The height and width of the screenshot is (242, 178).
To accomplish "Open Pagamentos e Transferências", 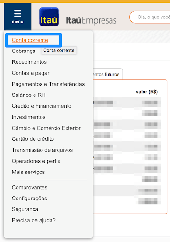I will point(48,84).
